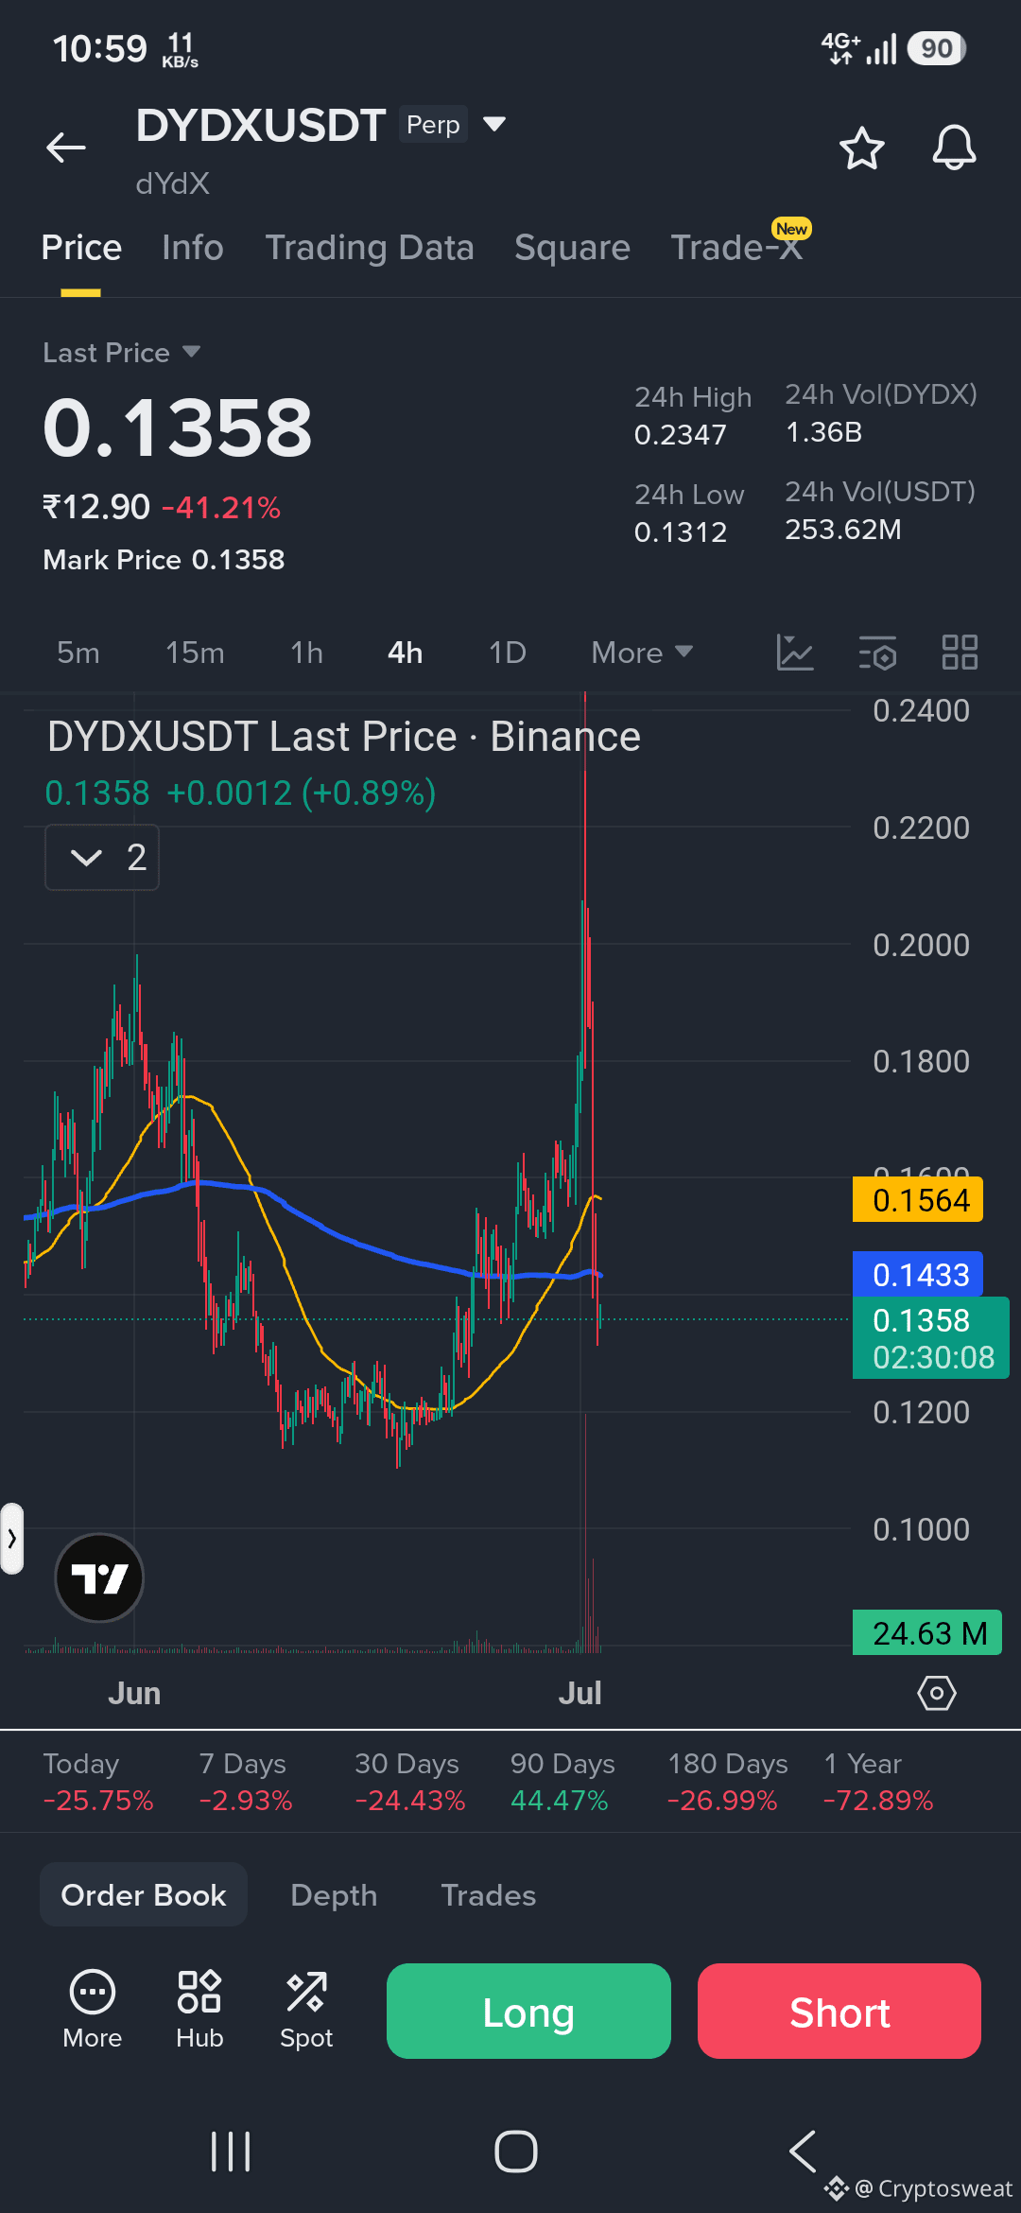
Task: Tap the ₹12.90 converted price
Action: [x=96, y=507]
